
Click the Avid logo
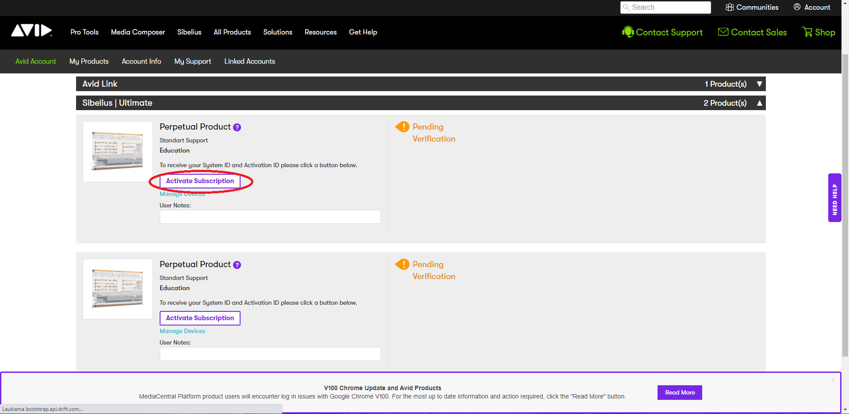(31, 31)
